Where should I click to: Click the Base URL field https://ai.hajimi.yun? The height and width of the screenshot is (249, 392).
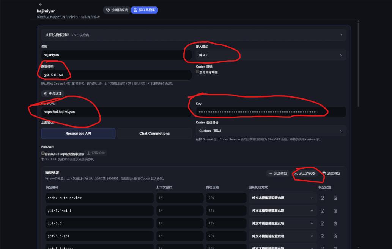tap(116, 112)
